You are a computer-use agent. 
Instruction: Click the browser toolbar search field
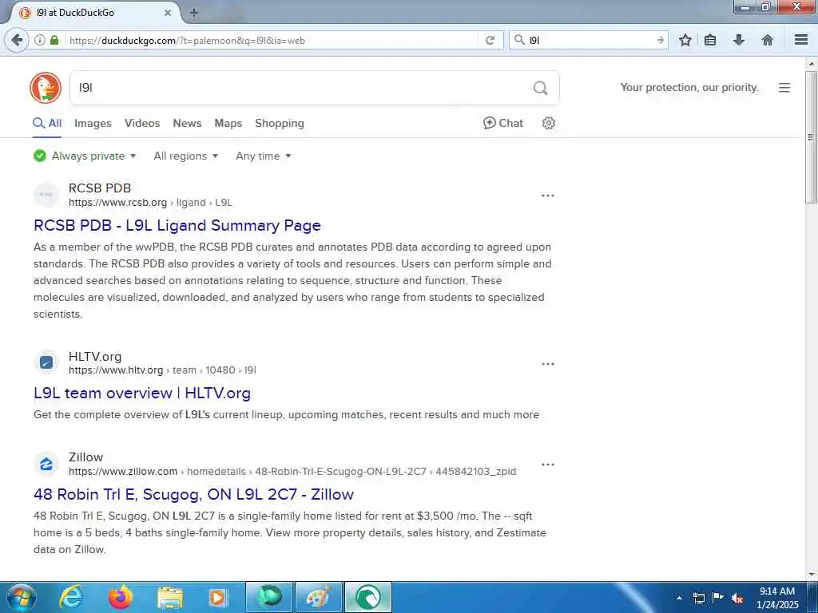590,40
